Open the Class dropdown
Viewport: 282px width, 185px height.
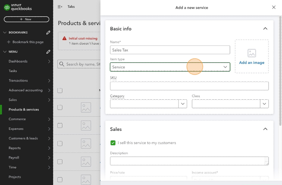coord(264,104)
